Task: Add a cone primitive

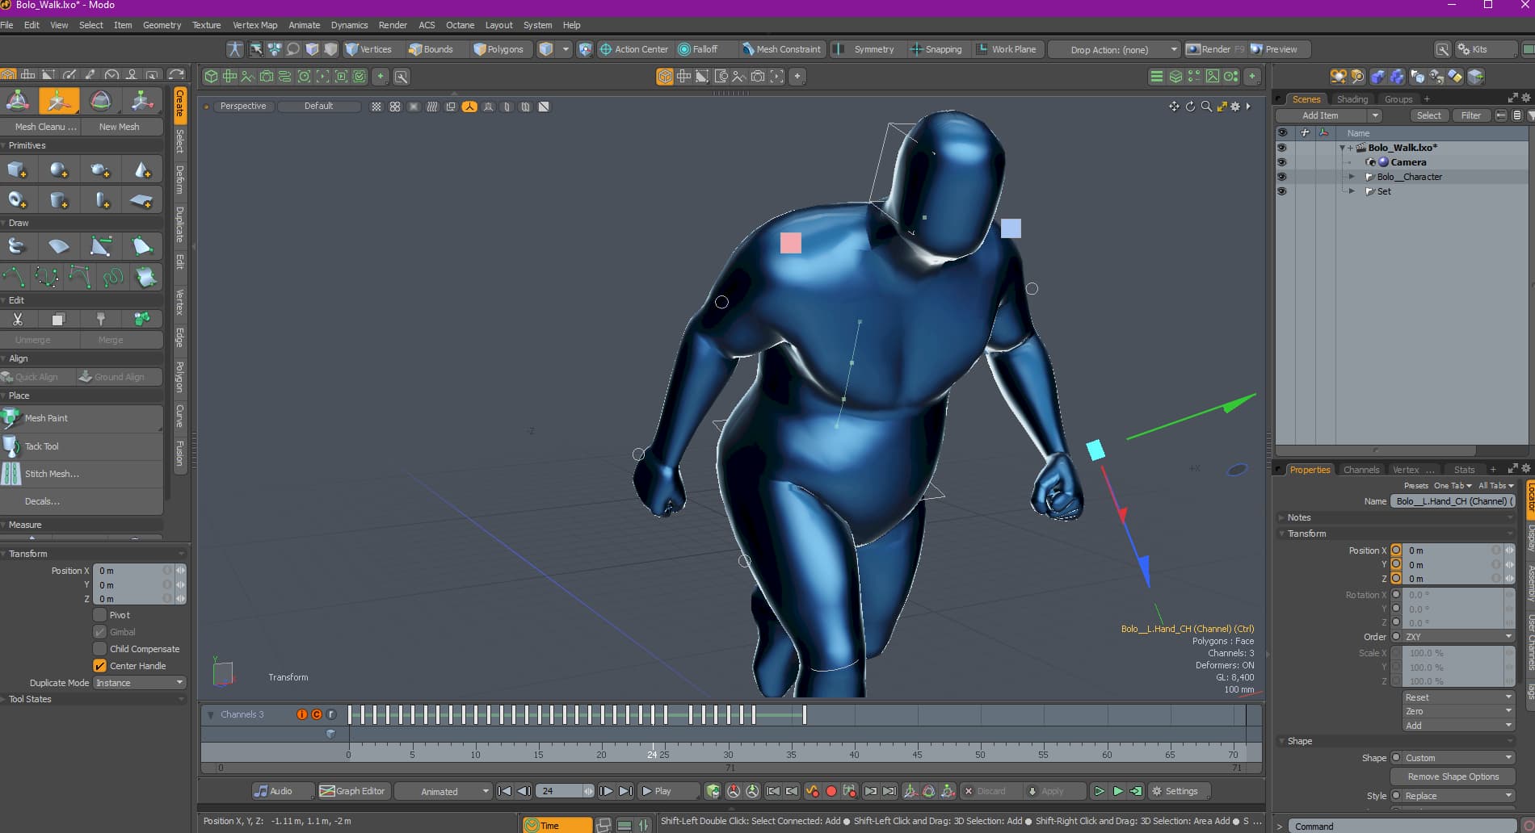Action: pos(142,170)
